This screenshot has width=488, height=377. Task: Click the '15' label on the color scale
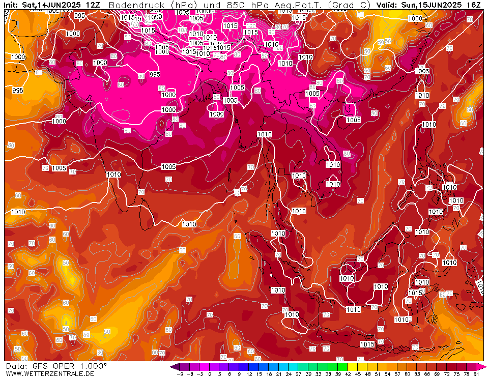[259, 374]
